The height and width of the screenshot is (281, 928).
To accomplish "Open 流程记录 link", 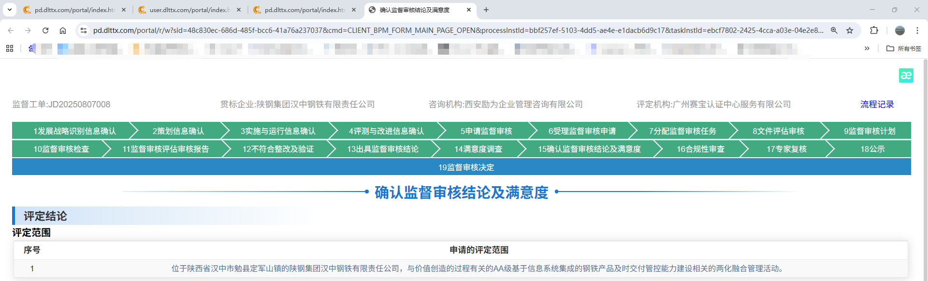I will point(877,104).
